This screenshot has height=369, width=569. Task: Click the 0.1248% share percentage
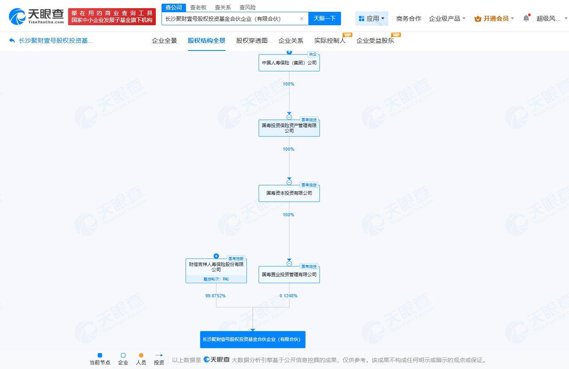288,296
